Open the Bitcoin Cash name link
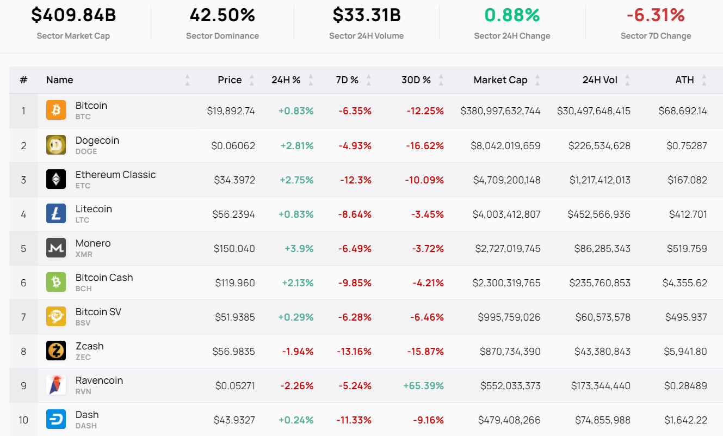 (104, 278)
